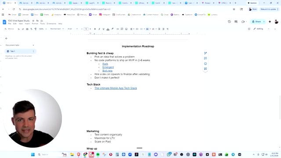Viewport: 281px width, 158px height.
Task: Toggle bold formatting
Action: [x=95, y=29]
